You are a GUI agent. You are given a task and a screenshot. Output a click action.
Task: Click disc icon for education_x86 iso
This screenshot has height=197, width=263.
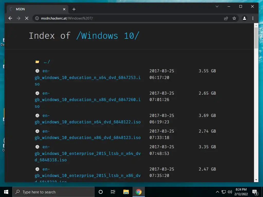click(x=37, y=131)
